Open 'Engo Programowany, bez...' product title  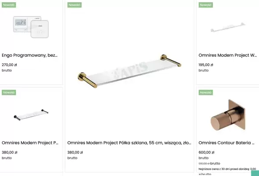coord(30,55)
